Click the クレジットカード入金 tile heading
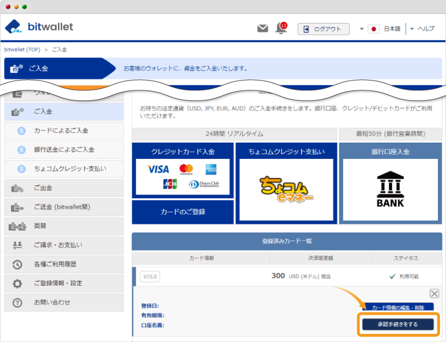Screen dimensions: 446x342 tap(182, 151)
